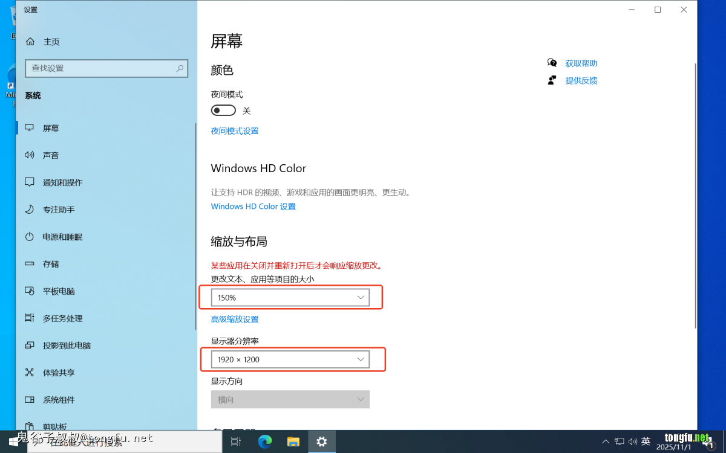The width and height of the screenshot is (726, 453).
Task: Click the search magnifier icon in 查找设置 box
Action: point(180,68)
